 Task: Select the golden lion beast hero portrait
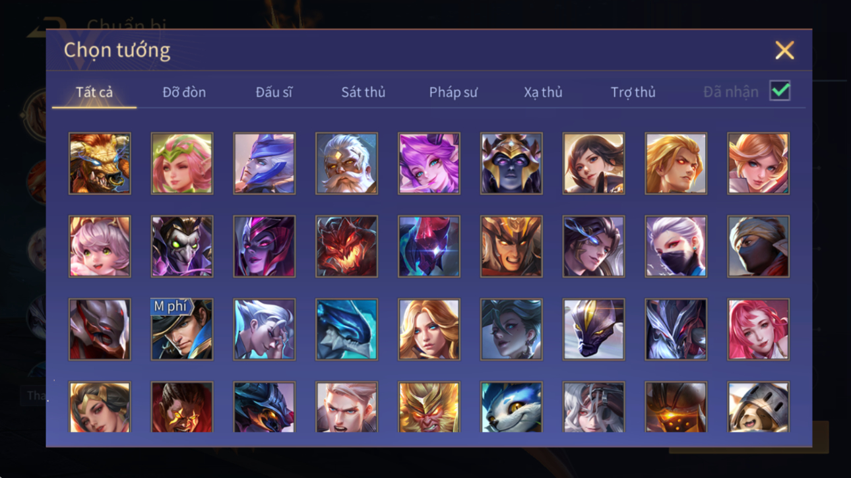pos(100,164)
